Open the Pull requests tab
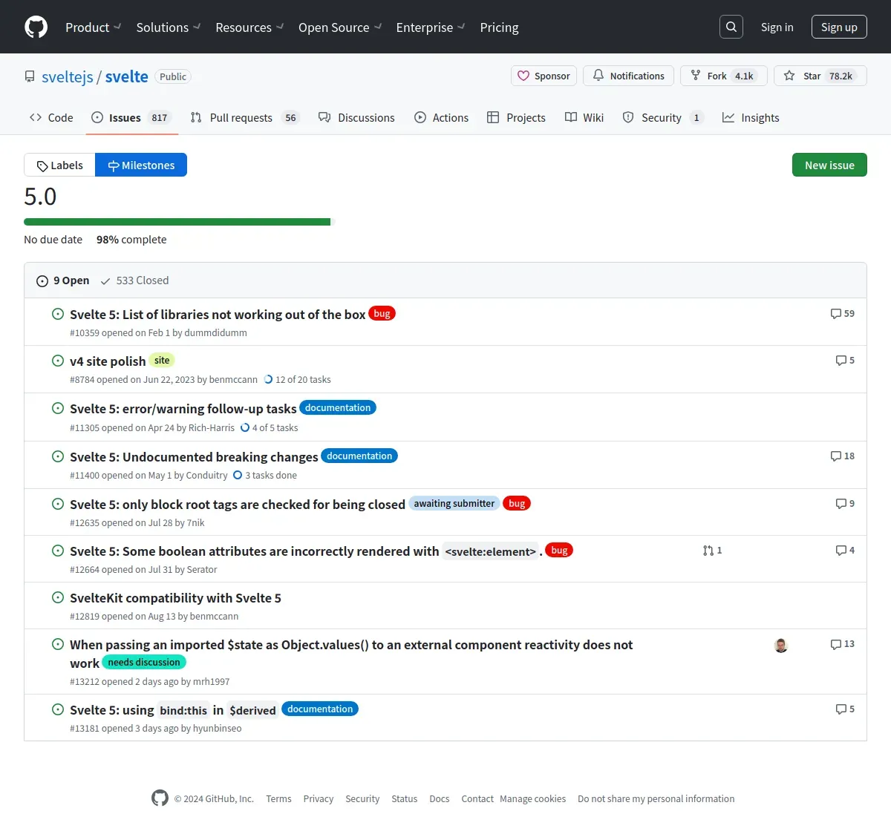The image size is (891, 837). 244,117
